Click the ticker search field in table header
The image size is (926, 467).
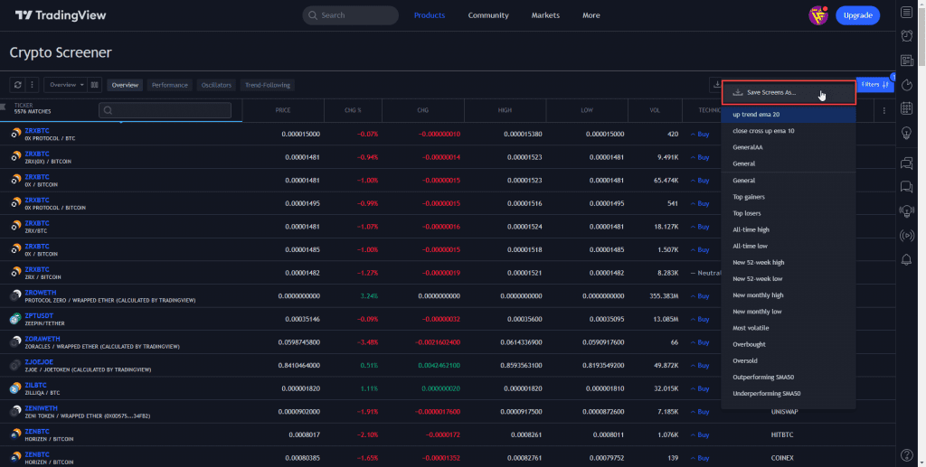click(165, 110)
